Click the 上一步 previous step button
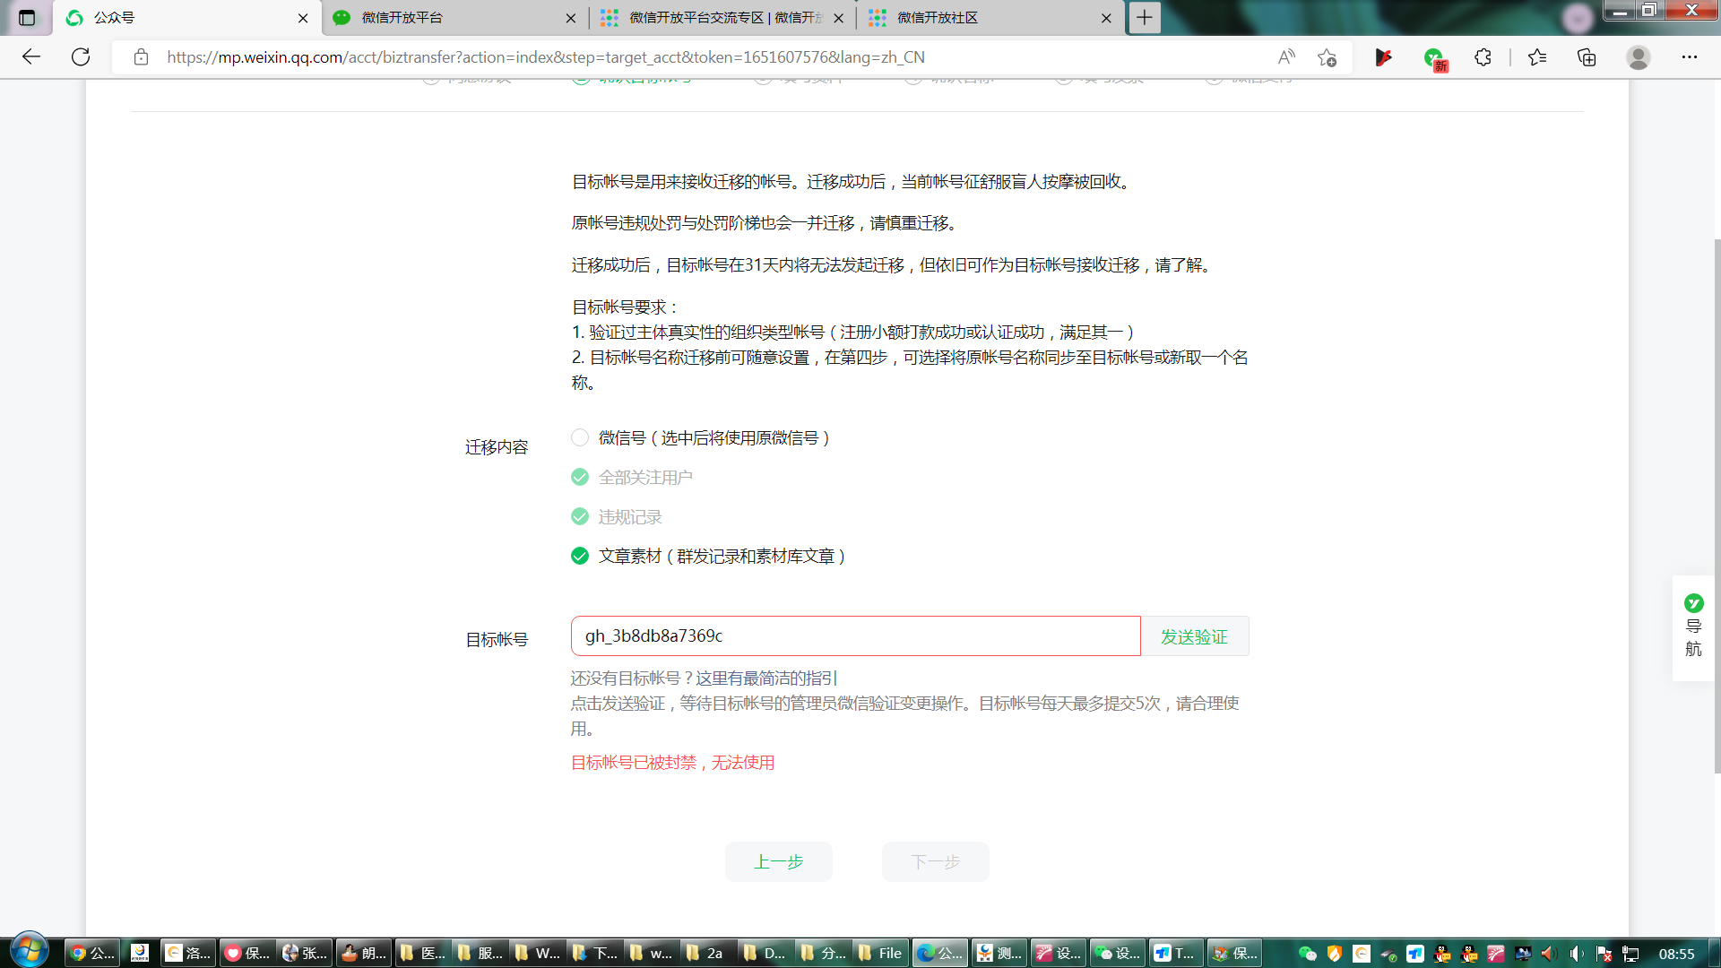This screenshot has width=1721, height=968. pos(778,861)
